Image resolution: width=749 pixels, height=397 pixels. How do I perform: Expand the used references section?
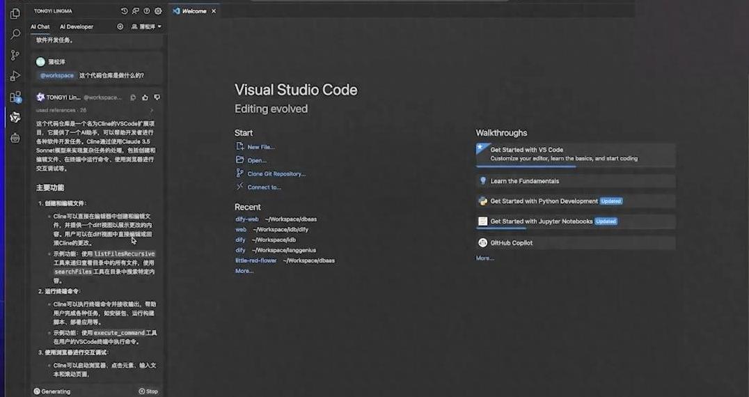click(x=152, y=110)
